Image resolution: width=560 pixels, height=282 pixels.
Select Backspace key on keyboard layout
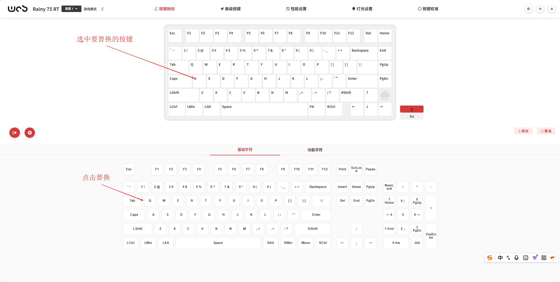tap(364, 53)
